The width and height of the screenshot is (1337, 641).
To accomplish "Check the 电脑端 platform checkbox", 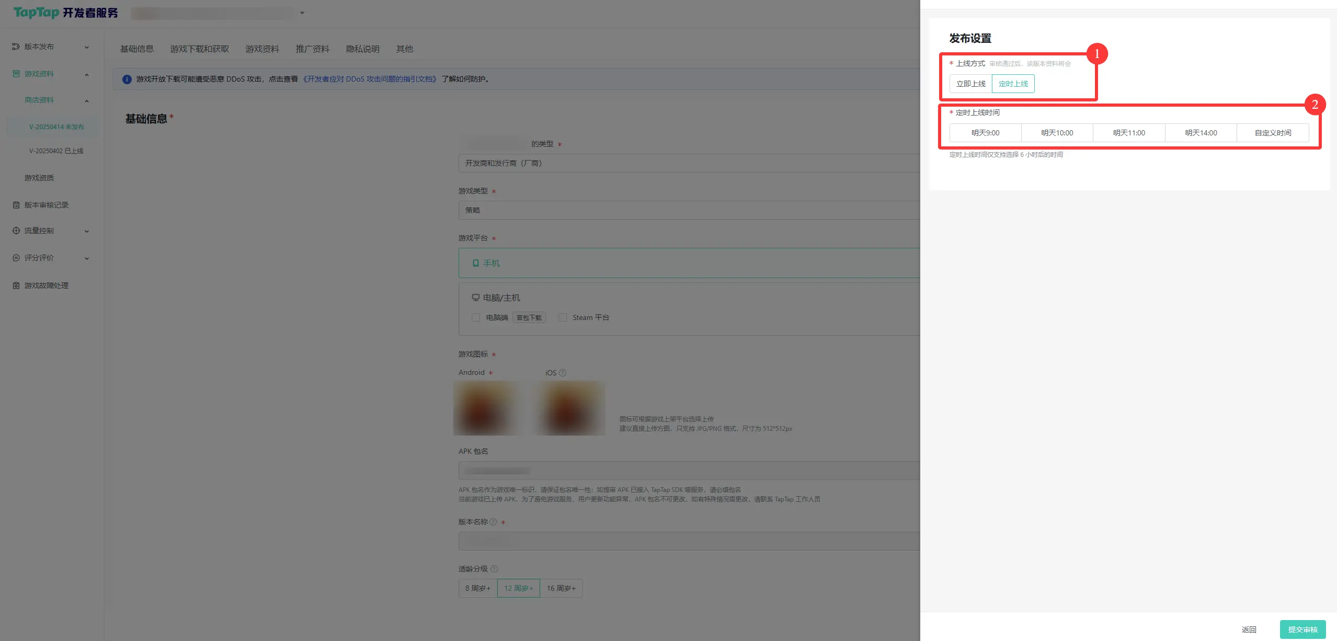I will pos(476,317).
